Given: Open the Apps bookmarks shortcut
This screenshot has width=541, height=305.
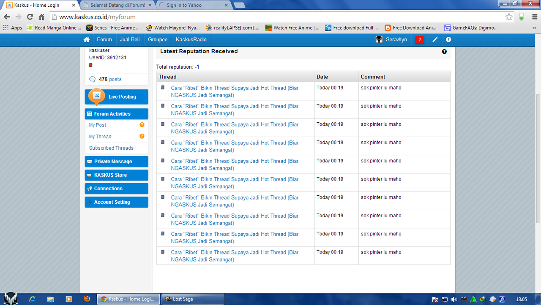Looking at the screenshot, I should 12,28.
